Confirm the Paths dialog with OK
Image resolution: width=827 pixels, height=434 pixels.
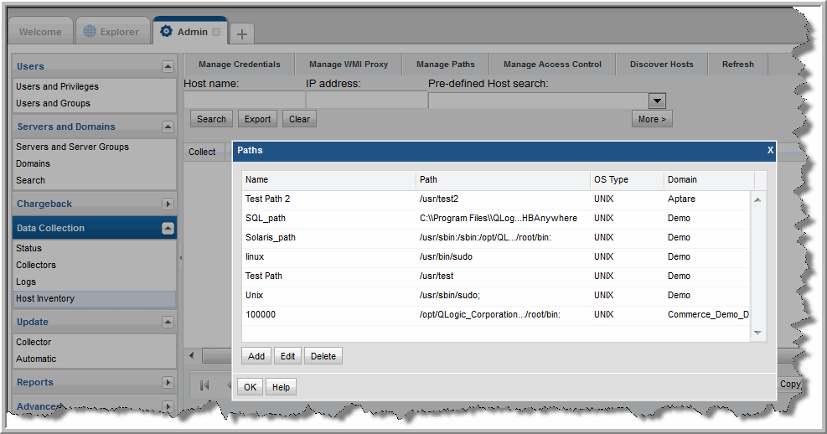point(250,387)
